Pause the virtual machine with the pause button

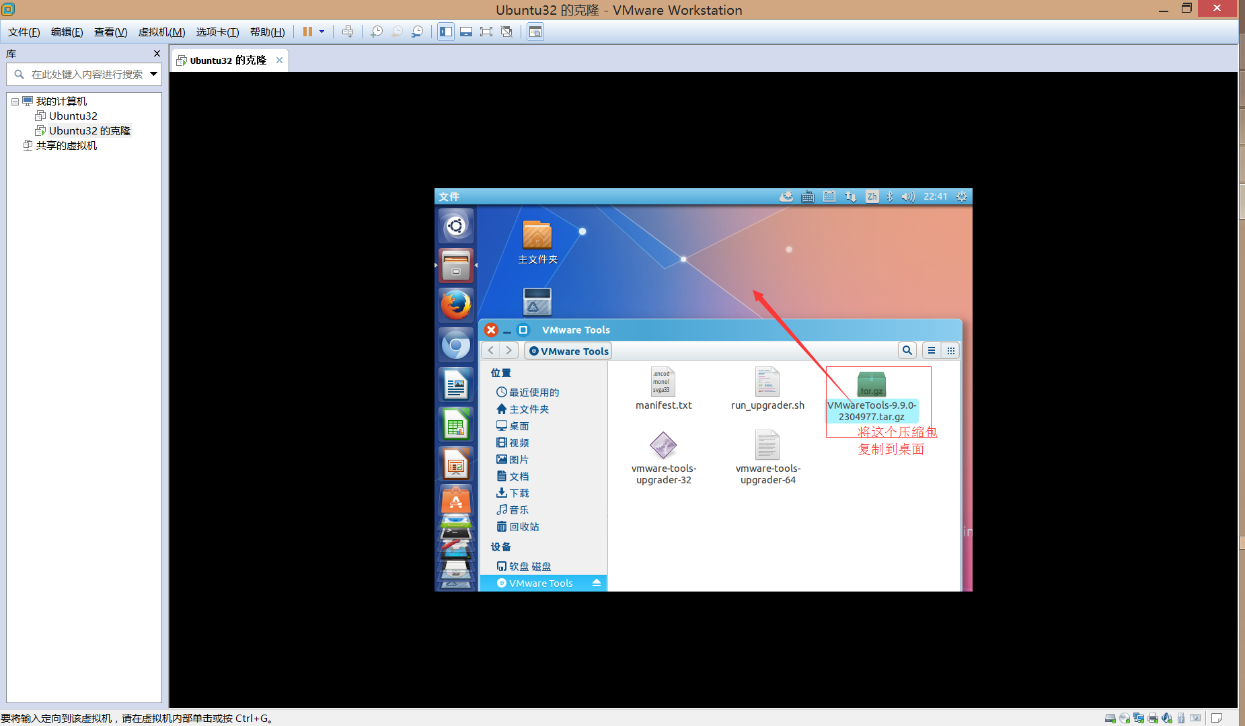pyautogui.click(x=307, y=32)
